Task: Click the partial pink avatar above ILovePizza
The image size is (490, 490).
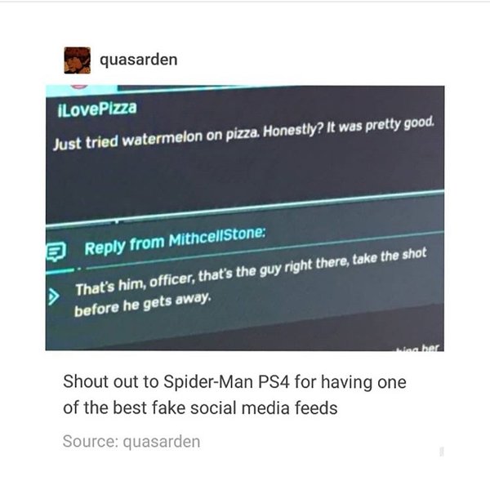Action: 79,87
